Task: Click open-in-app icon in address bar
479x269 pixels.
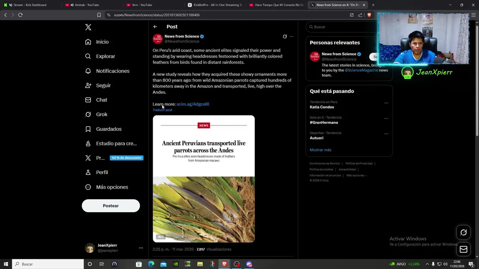Action: (x=352, y=15)
